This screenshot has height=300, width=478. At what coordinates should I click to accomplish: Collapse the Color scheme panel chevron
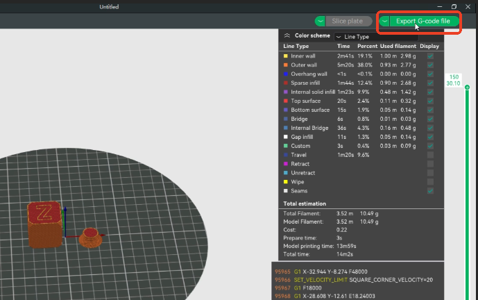(287, 35)
